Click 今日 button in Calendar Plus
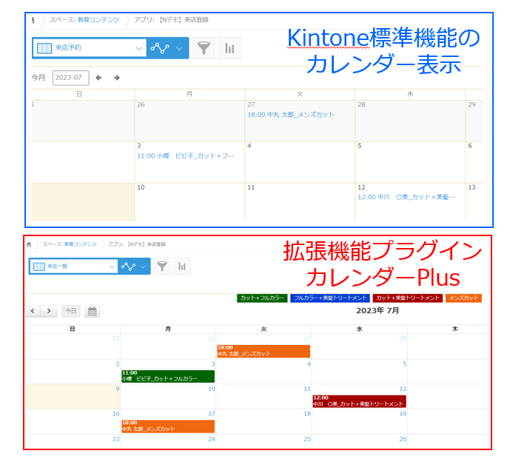 tap(70, 311)
